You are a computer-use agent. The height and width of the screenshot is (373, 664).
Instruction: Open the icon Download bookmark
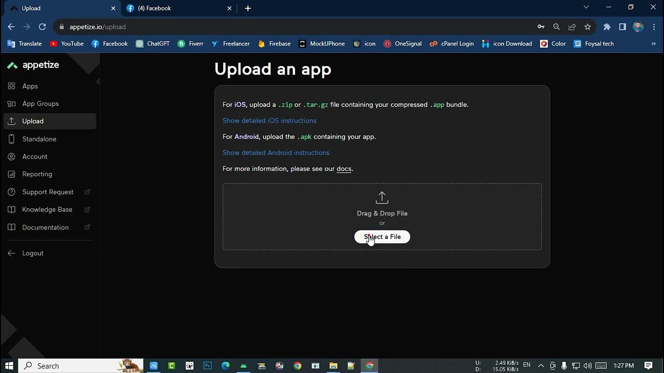(x=507, y=44)
